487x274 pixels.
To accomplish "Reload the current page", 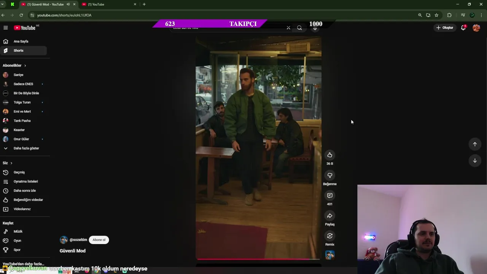I will click(x=21, y=15).
